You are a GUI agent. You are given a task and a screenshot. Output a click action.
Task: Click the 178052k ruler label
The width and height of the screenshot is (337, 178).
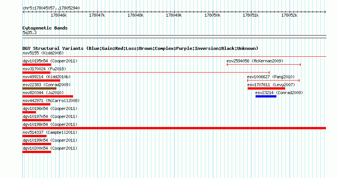tap(289, 15)
